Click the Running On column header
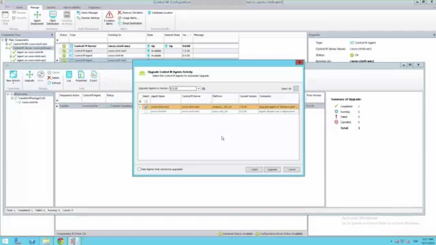 [126, 35]
